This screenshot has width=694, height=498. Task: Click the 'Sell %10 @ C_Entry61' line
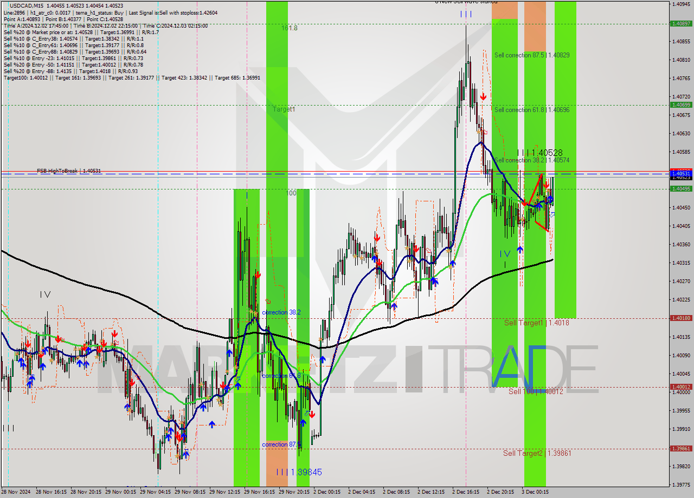click(73, 45)
